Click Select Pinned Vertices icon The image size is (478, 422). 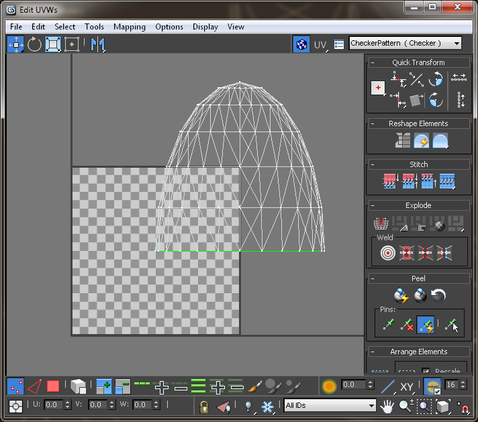[x=451, y=325]
